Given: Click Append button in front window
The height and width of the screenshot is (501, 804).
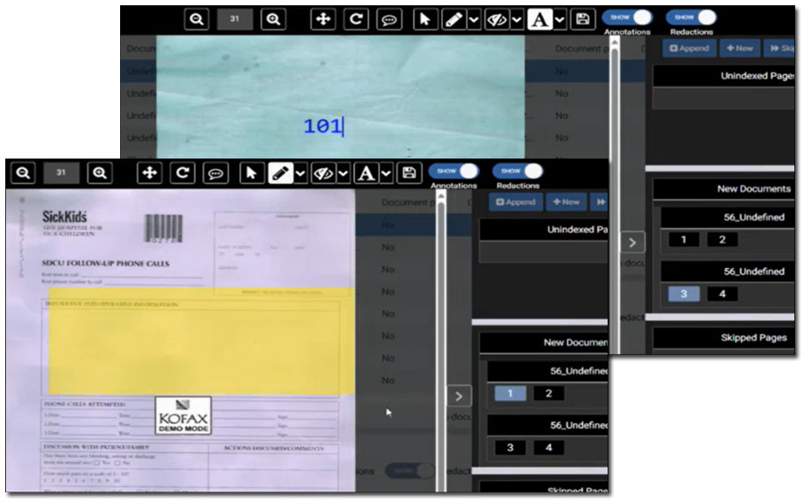Looking at the screenshot, I should (x=516, y=201).
